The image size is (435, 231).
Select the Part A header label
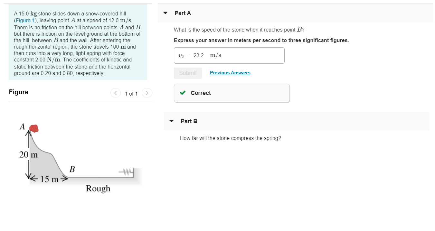(x=183, y=13)
